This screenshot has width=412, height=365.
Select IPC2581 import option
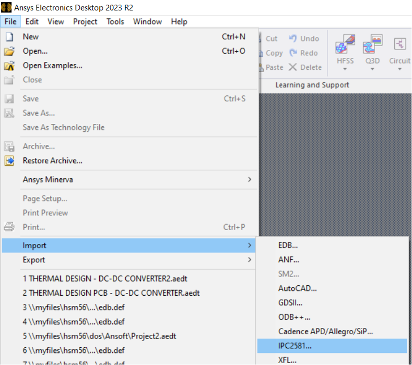(295, 346)
